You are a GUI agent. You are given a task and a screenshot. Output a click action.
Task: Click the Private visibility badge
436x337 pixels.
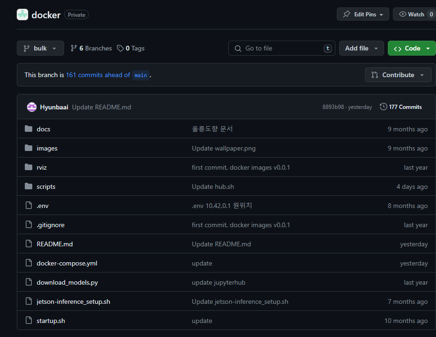tap(76, 15)
